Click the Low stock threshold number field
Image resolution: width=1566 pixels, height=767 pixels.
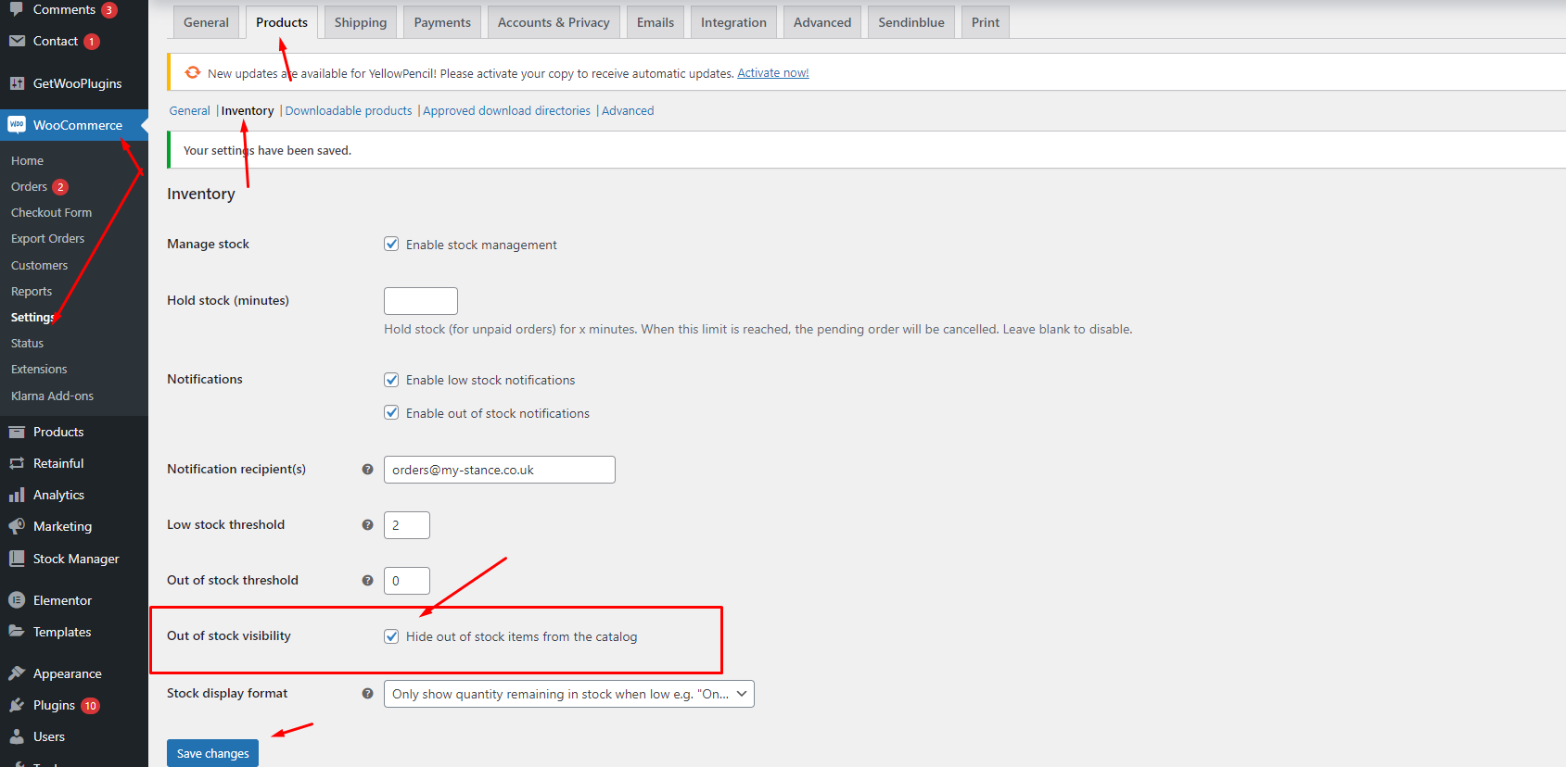(407, 525)
